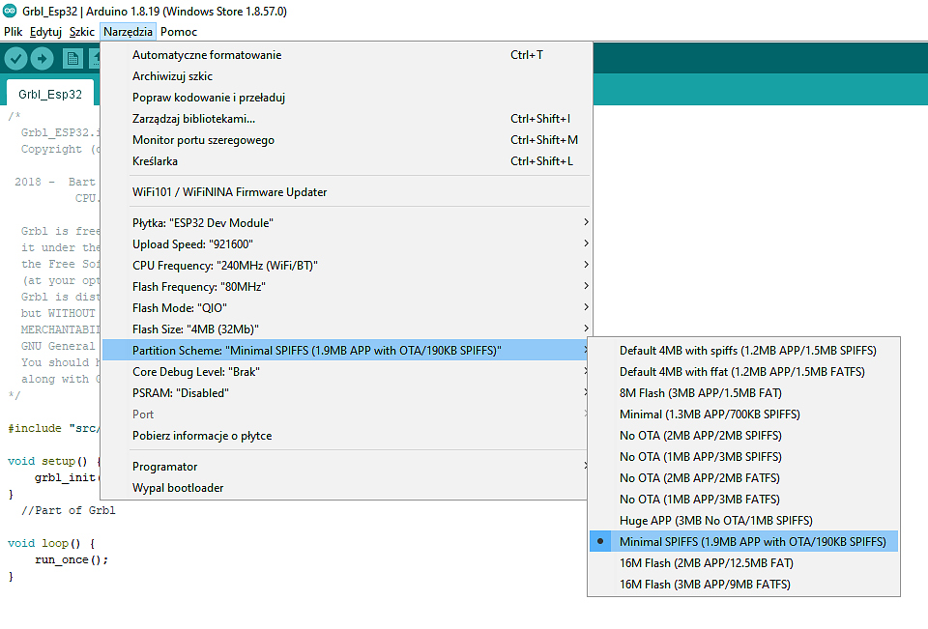Image resolution: width=928 pixels, height=629 pixels.
Task: Select 16M Flash (3MB APP/9MB FATFS)
Action: [x=744, y=585]
